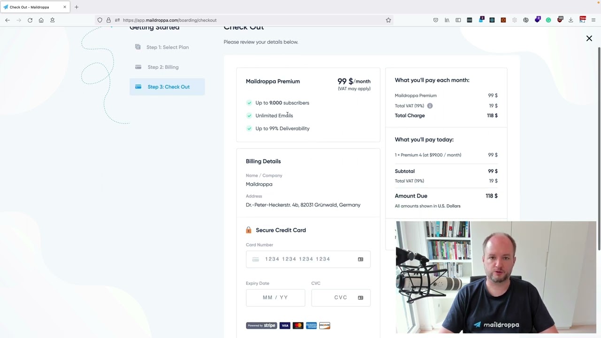601x338 pixels.
Task: Click the browser address bar URL
Action: tap(170, 20)
